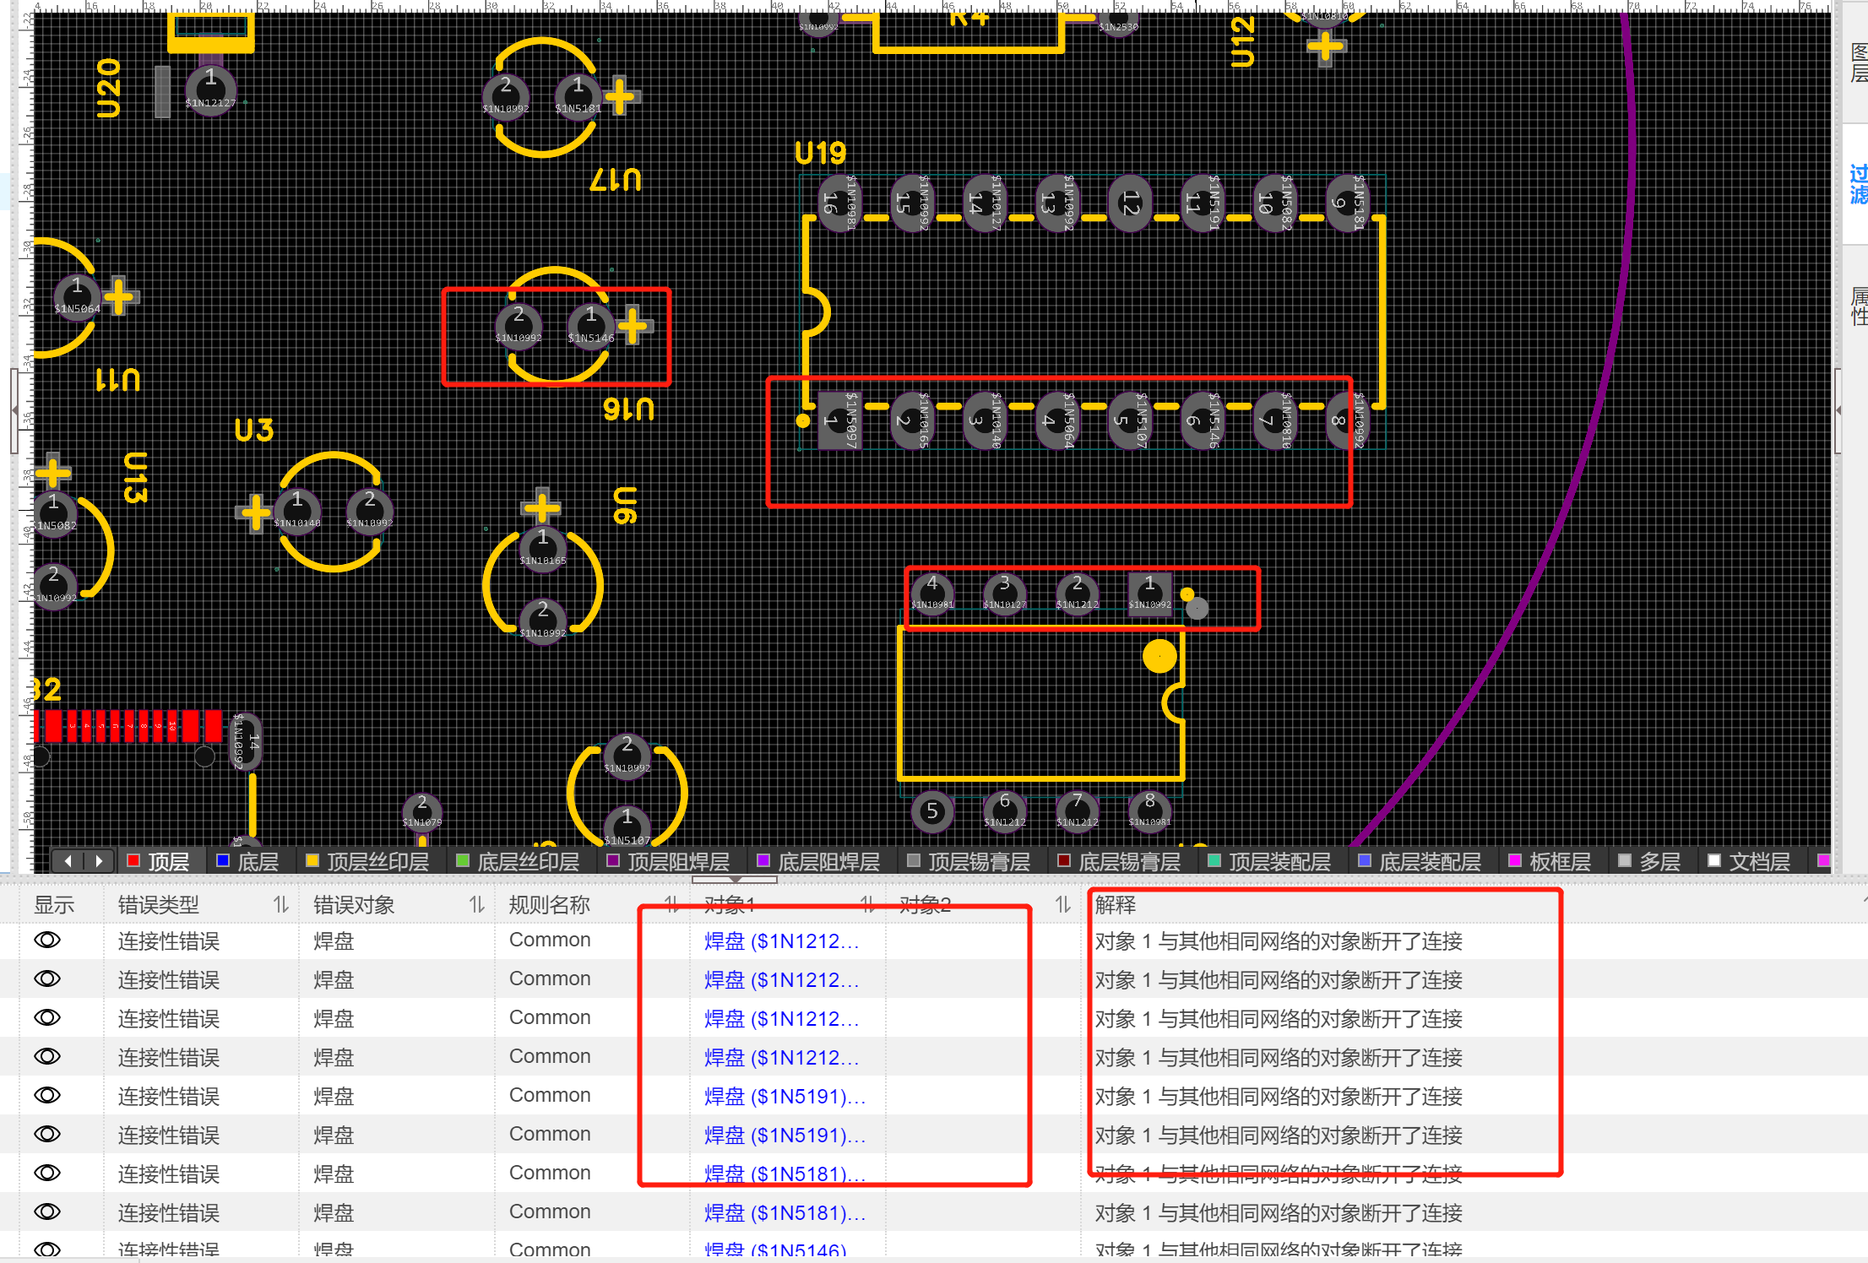Click pad 12 on U19 chip
Viewport: 1868px width, 1263px height.
click(1129, 203)
